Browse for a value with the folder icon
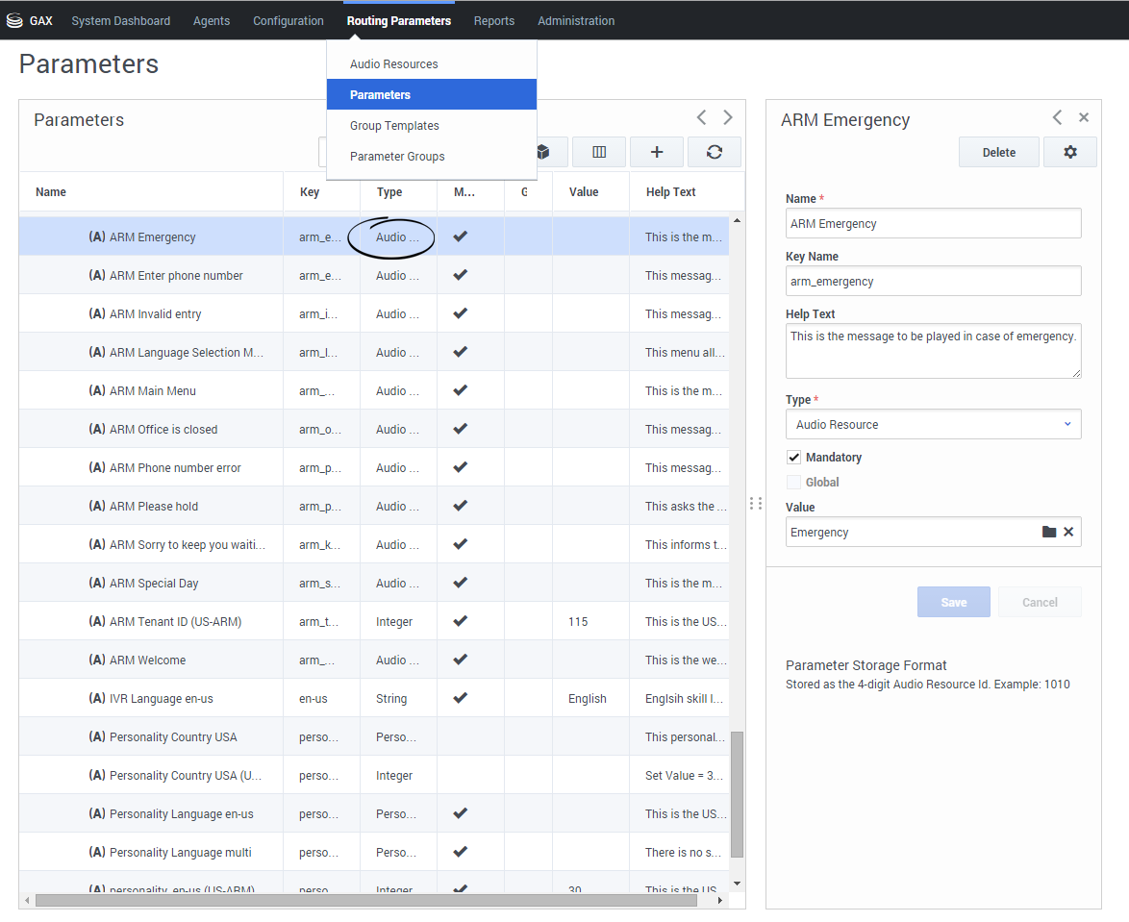 [x=1049, y=532]
